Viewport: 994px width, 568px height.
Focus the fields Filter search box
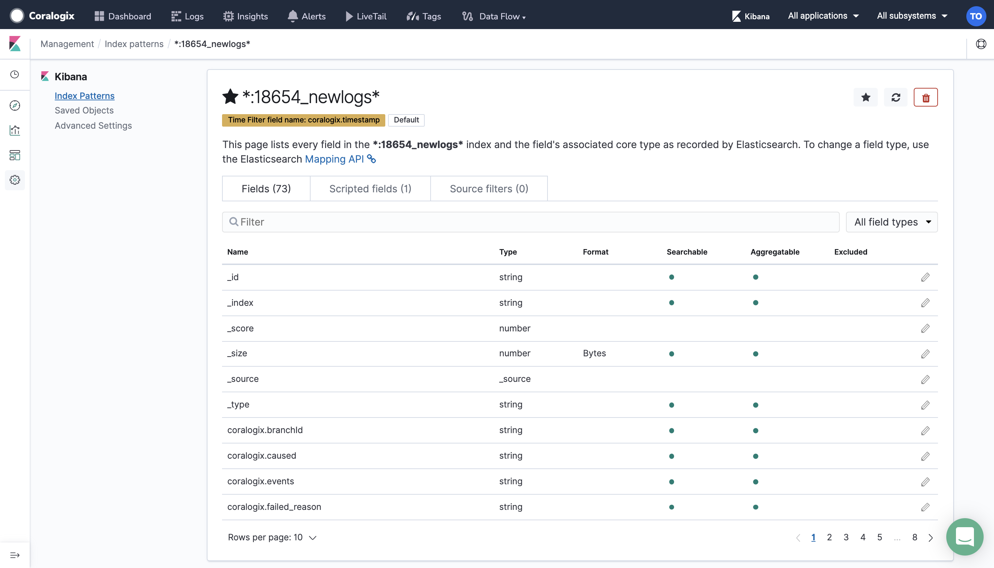click(531, 222)
